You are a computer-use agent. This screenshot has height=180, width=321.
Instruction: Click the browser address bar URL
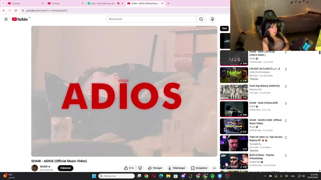[x=47, y=10]
